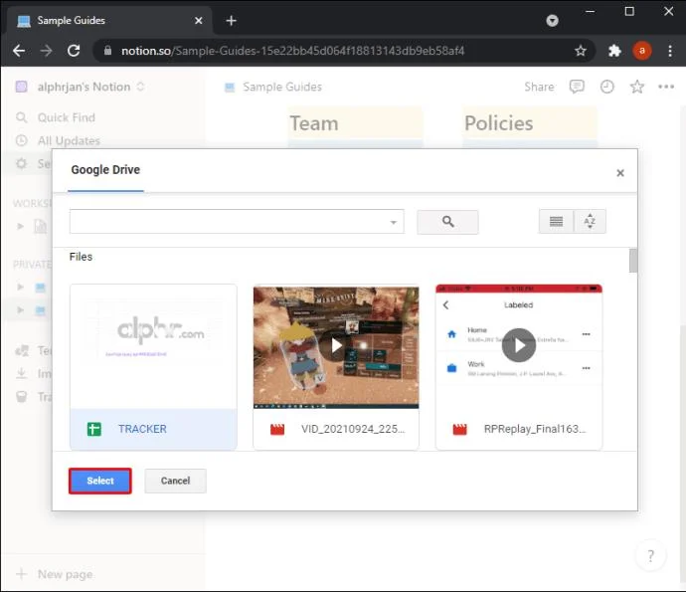Go forward in the browser
The height and width of the screenshot is (592, 686).
tap(46, 51)
